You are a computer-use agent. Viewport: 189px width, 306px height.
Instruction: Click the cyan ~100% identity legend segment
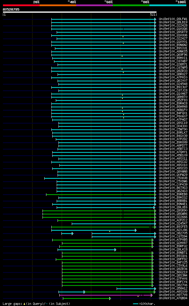[168, 5]
